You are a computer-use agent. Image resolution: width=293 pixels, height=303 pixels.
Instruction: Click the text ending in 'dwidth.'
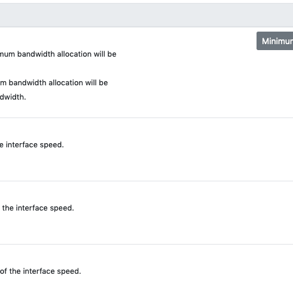point(13,97)
